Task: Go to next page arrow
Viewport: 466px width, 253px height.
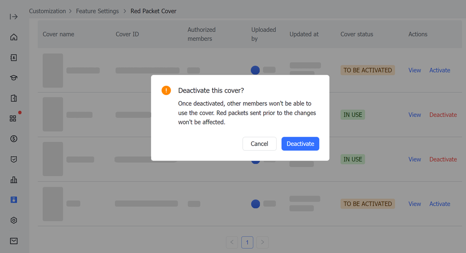Action: coord(262,242)
